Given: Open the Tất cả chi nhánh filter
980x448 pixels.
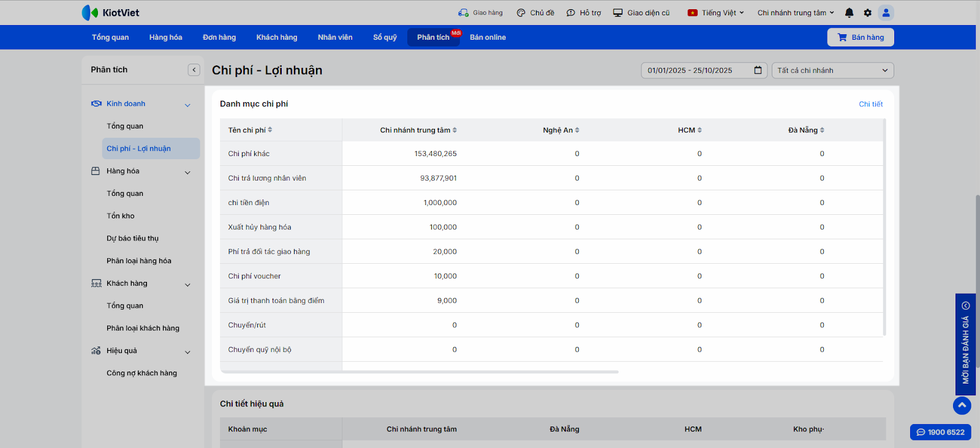Looking at the screenshot, I should [833, 70].
